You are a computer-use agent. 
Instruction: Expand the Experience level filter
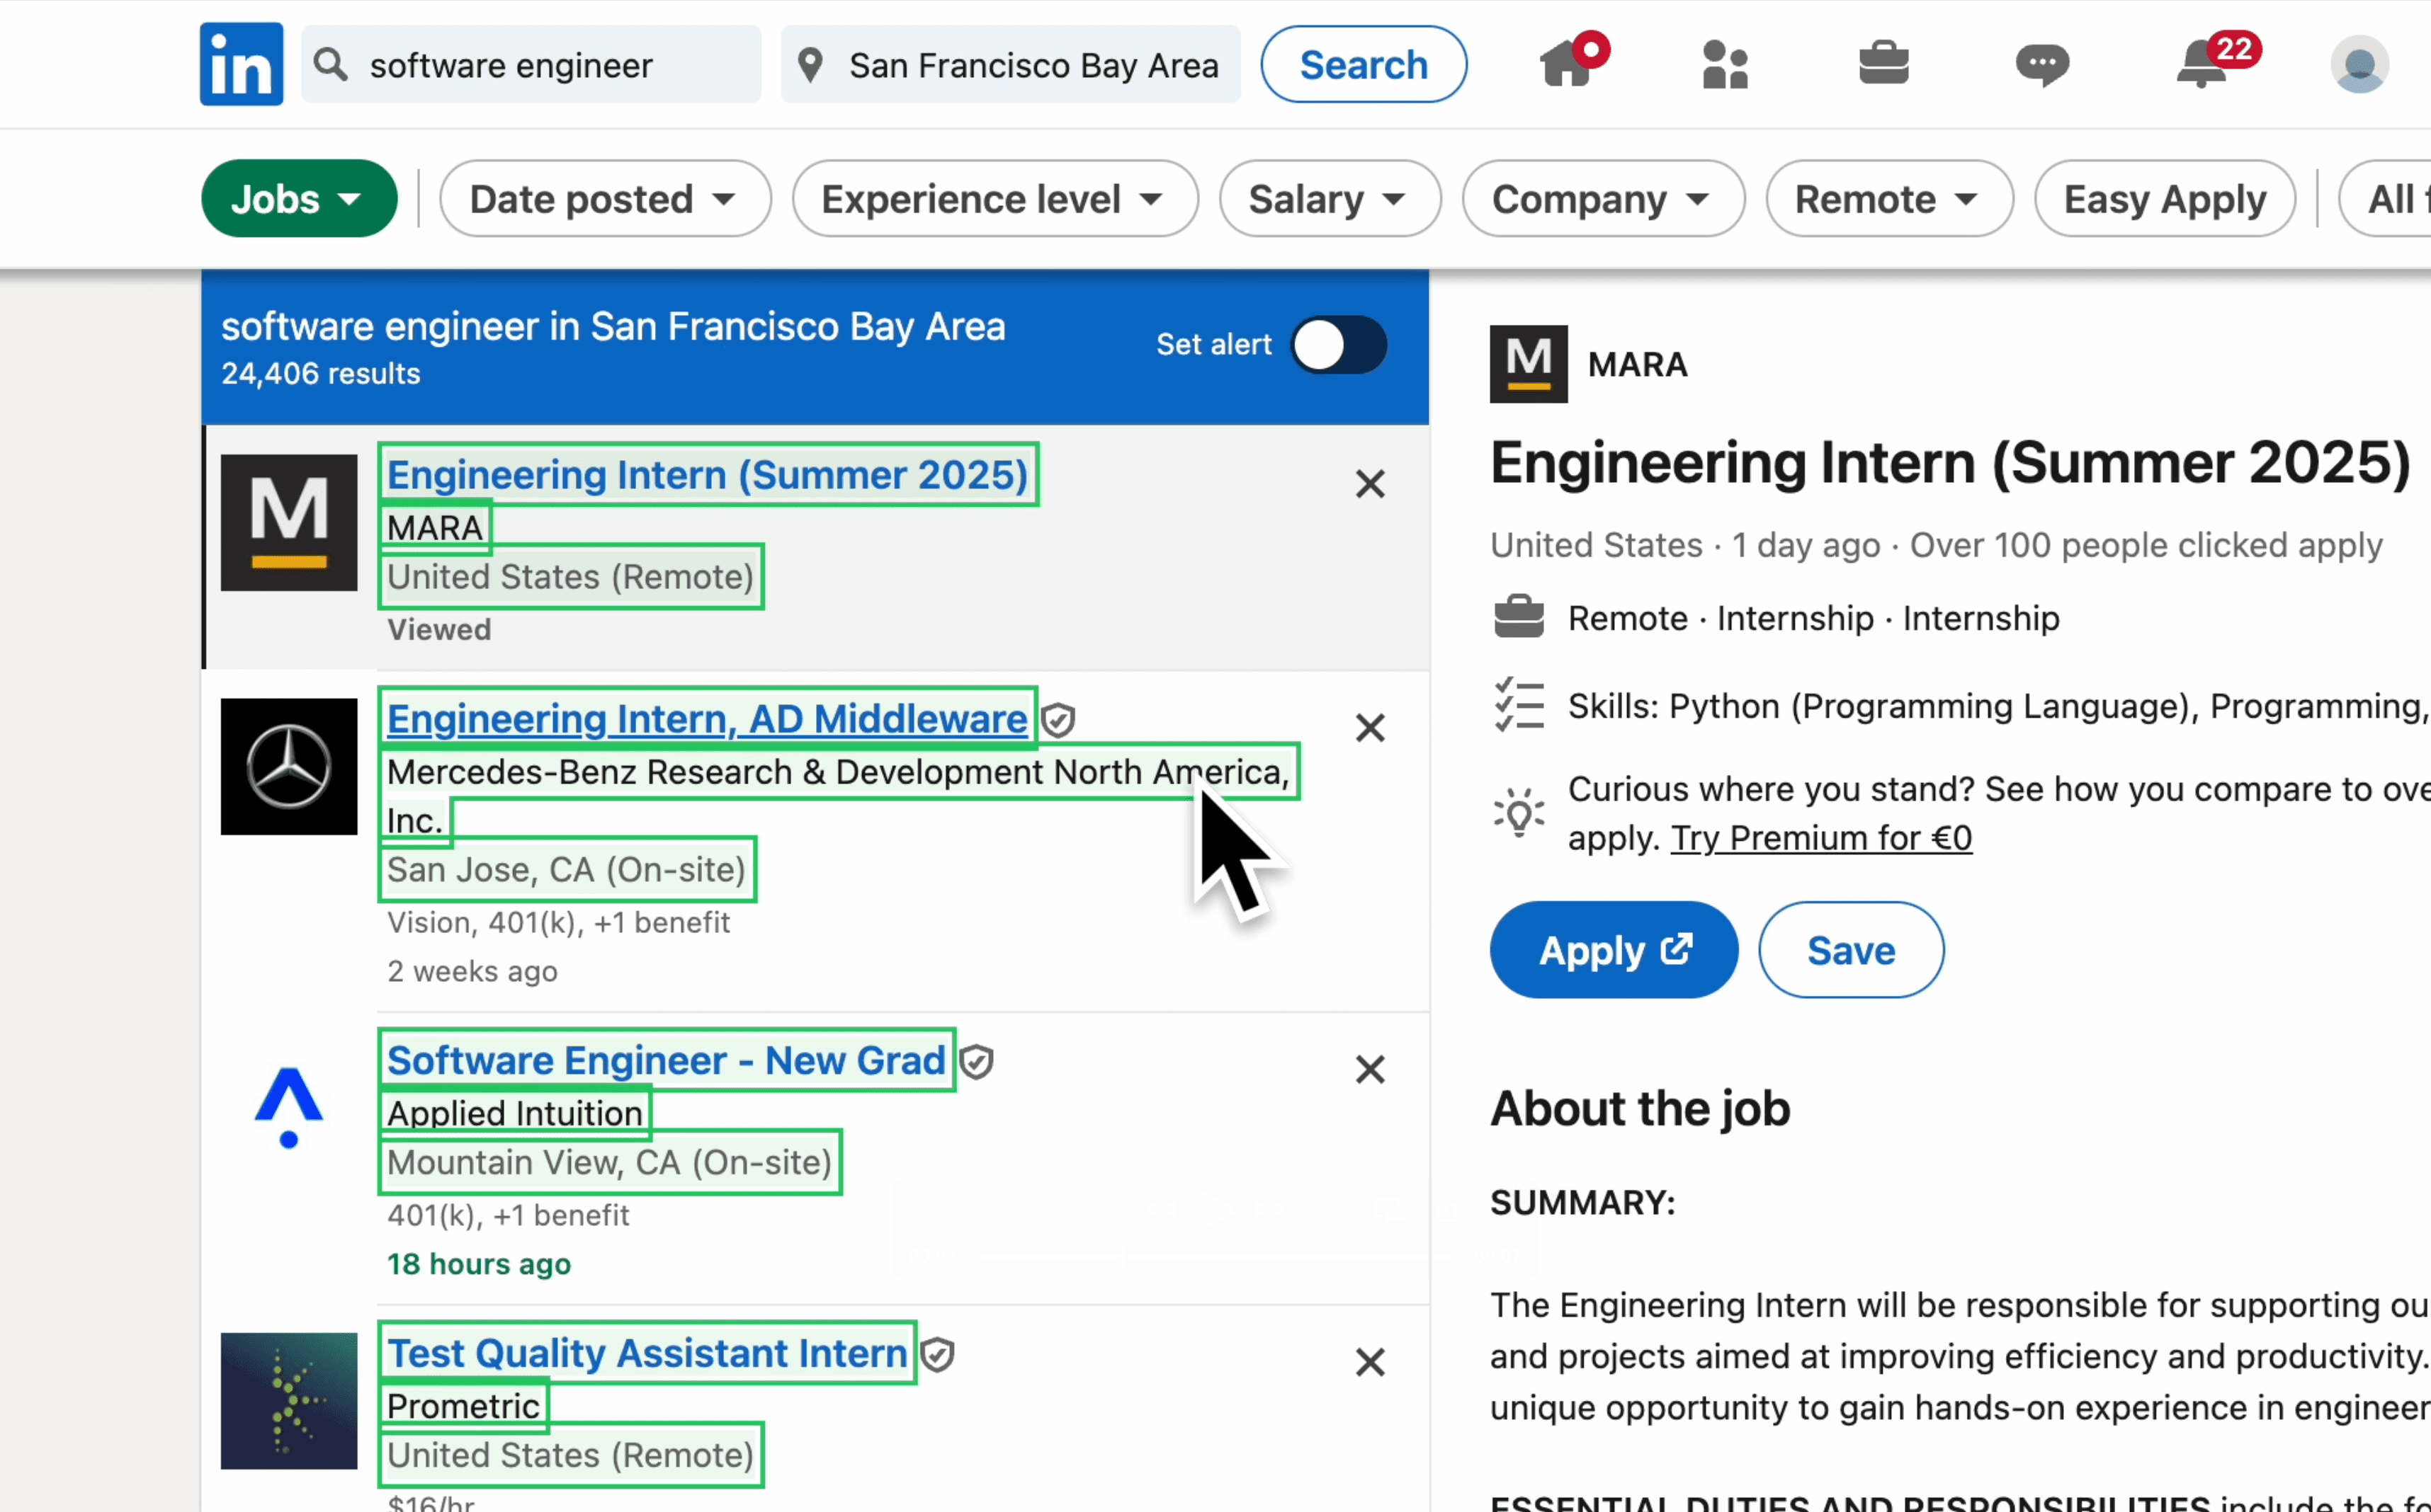[995, 199]
